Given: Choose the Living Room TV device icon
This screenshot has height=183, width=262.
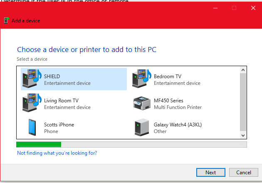Looking at the screenshot, I should [32, 103].
